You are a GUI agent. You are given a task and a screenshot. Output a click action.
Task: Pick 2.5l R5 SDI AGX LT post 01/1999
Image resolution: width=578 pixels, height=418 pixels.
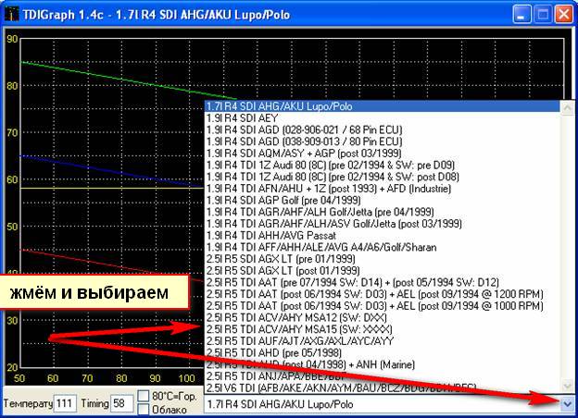pyautogui.click(x=382, y=271)
